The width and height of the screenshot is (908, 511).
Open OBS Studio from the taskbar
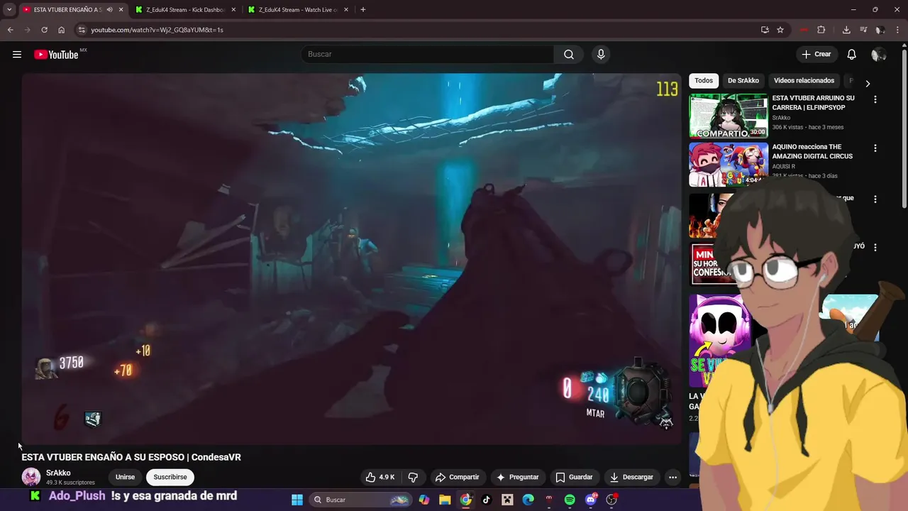[x=611, y=500]
